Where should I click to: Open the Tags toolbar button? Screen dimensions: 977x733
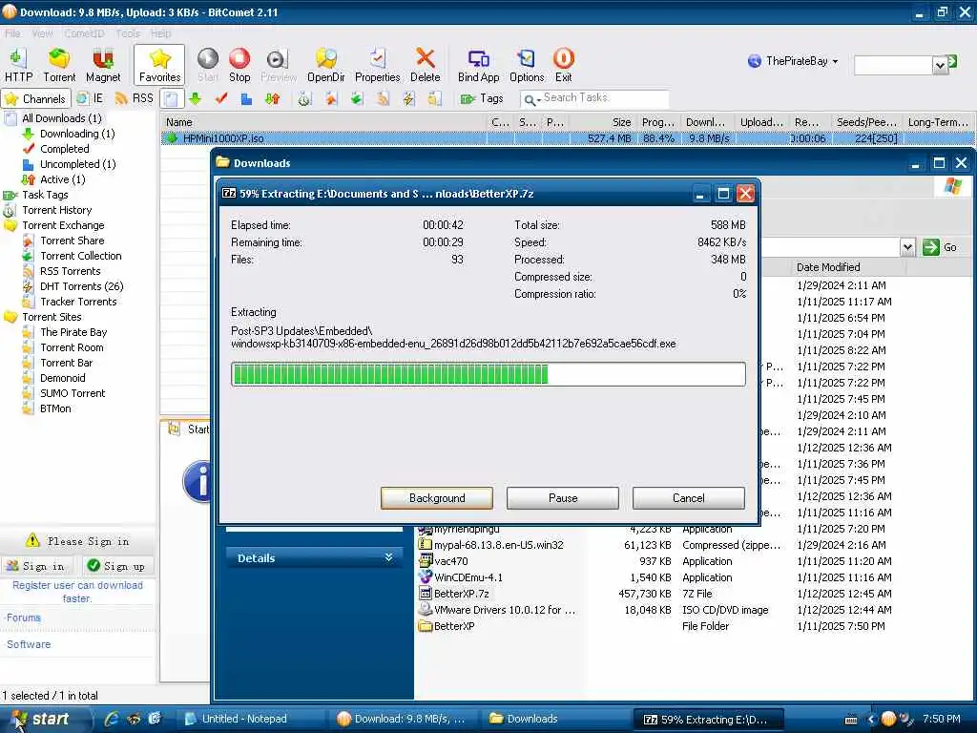coord(482,98)
